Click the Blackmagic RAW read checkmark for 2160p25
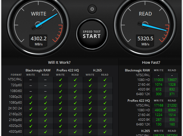183x136 pixels. pos(45,115)
